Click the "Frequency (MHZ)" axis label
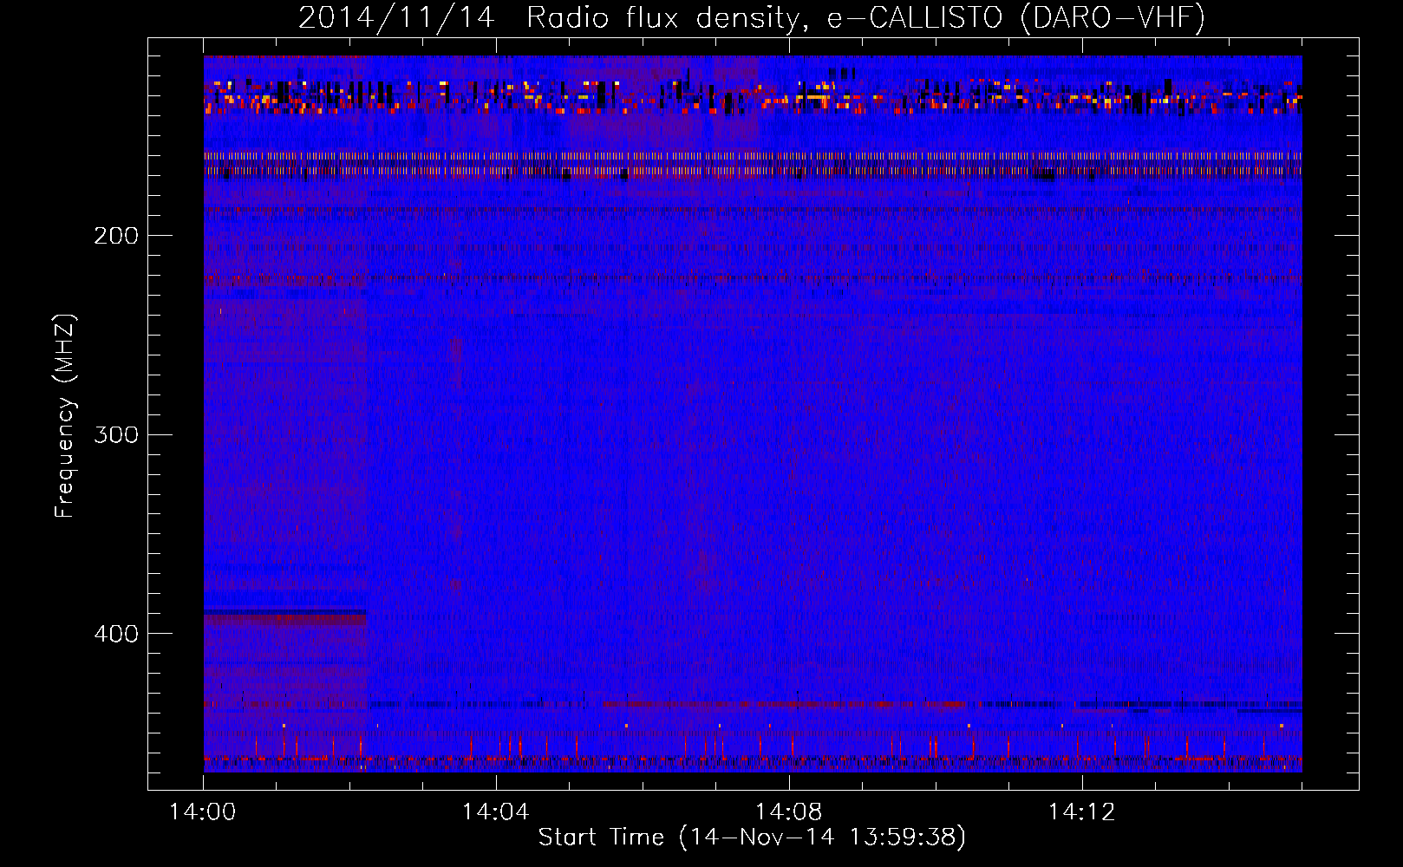This screenshot has height=867, width=1403. 65,416
